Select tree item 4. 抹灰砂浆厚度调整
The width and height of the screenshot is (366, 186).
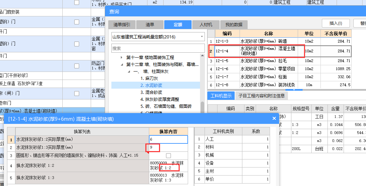click(160, 99)
